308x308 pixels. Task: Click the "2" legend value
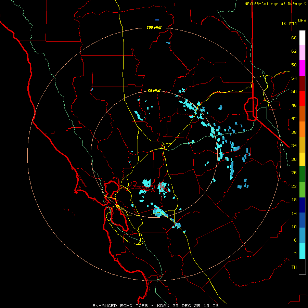[295, 254]
